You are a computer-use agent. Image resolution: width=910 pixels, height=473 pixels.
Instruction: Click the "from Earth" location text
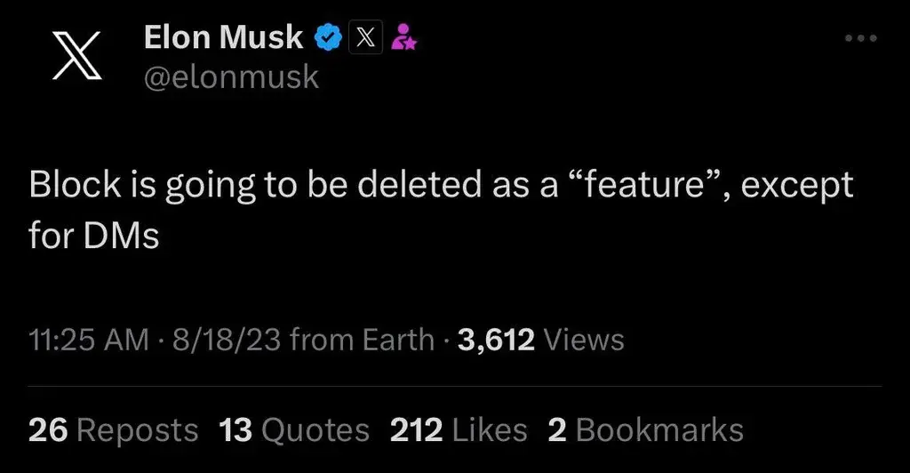[x=362, y=339]
